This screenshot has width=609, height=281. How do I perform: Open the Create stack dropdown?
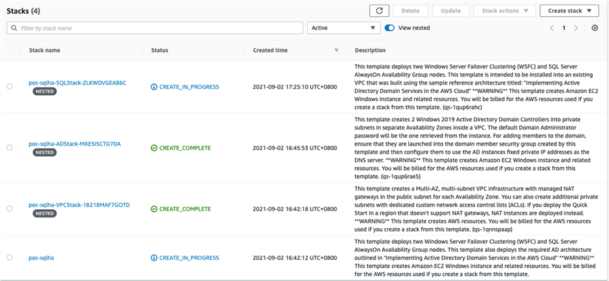tap(569, 11)
